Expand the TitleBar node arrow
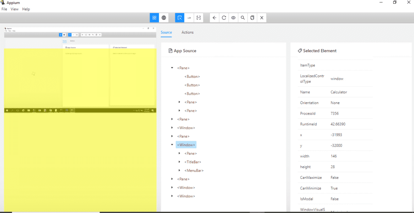 179,162
